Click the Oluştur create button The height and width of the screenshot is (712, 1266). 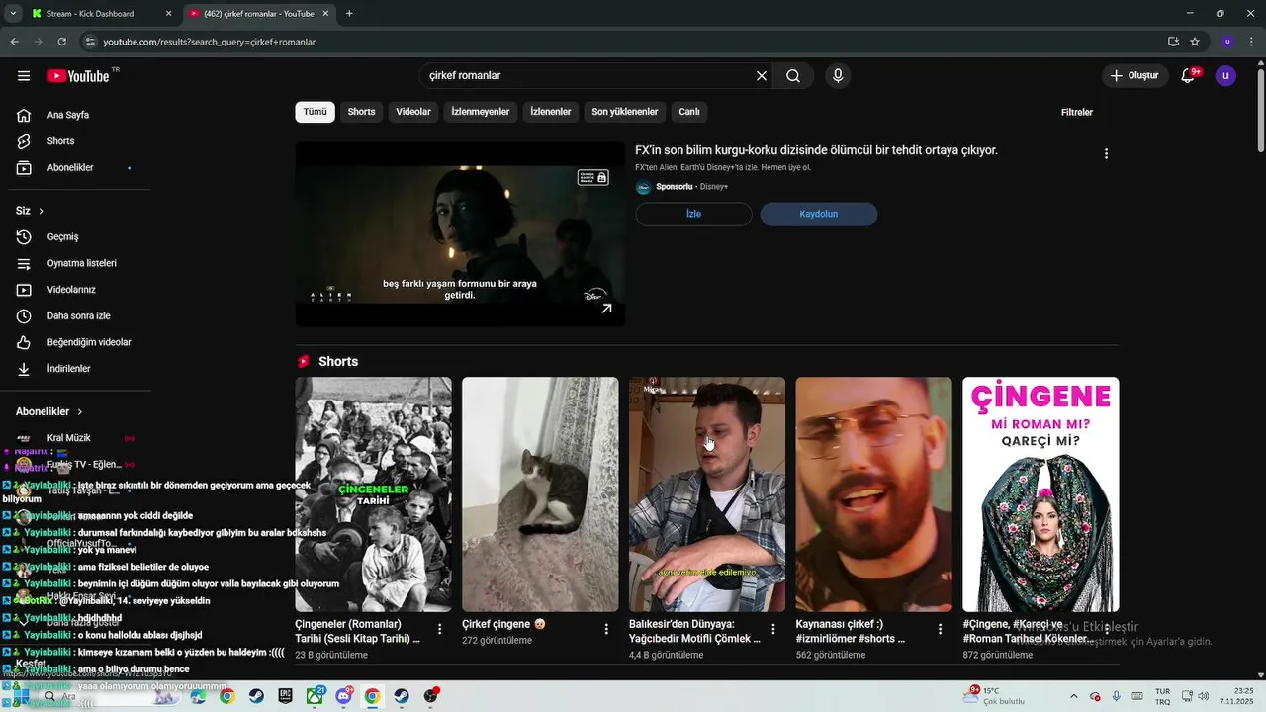pos(1133,76)
